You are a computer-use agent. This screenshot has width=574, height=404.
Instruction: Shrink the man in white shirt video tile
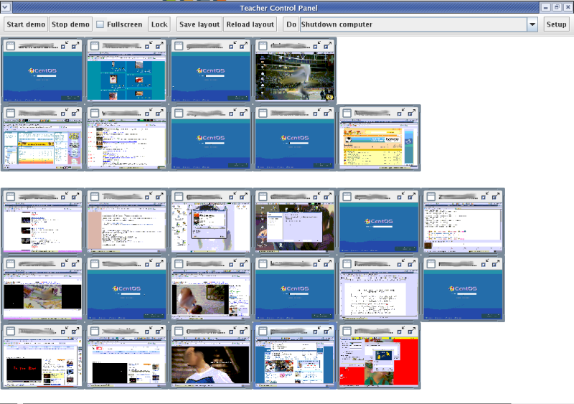[x=232, y=331]
